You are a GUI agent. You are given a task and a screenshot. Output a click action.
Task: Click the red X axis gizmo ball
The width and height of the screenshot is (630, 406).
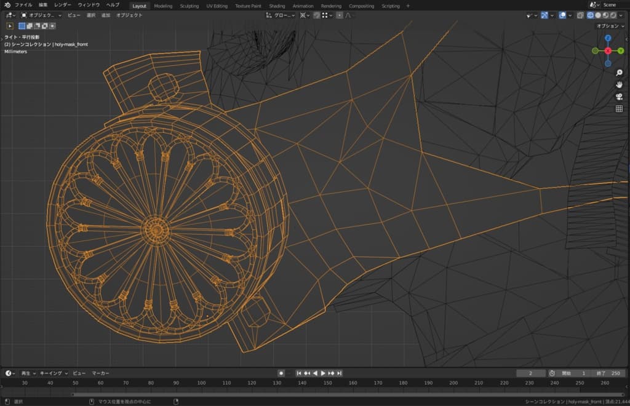pyautogui.click(x=608, y=51)
